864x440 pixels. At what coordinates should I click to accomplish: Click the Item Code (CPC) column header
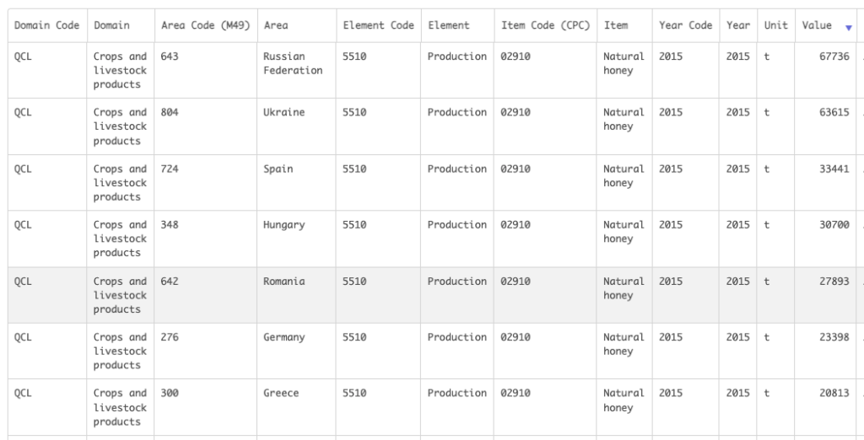click(x=545, y=25)
